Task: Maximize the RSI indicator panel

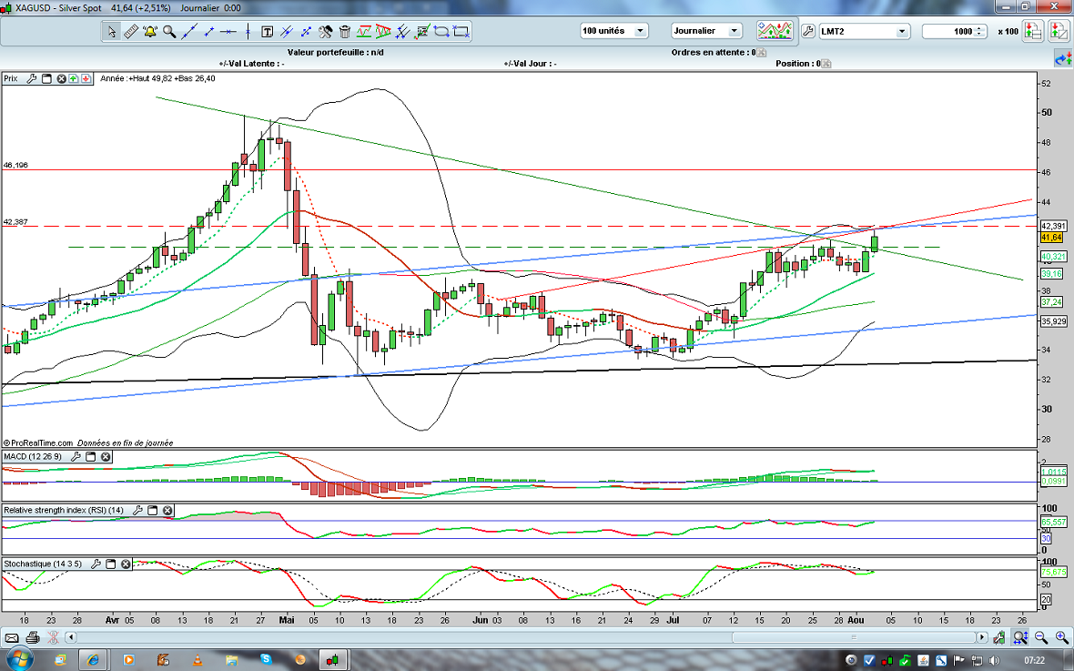Action: coord(152,511)
